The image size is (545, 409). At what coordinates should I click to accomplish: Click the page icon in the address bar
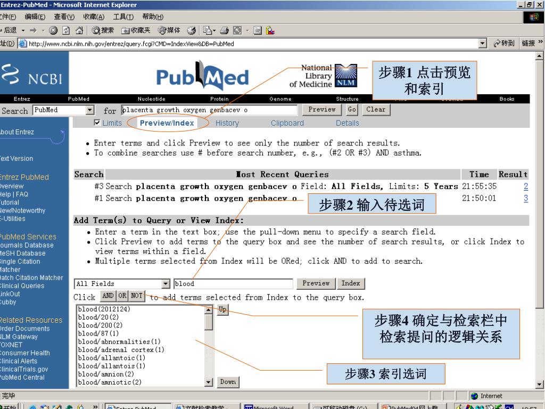click(22, 44)
